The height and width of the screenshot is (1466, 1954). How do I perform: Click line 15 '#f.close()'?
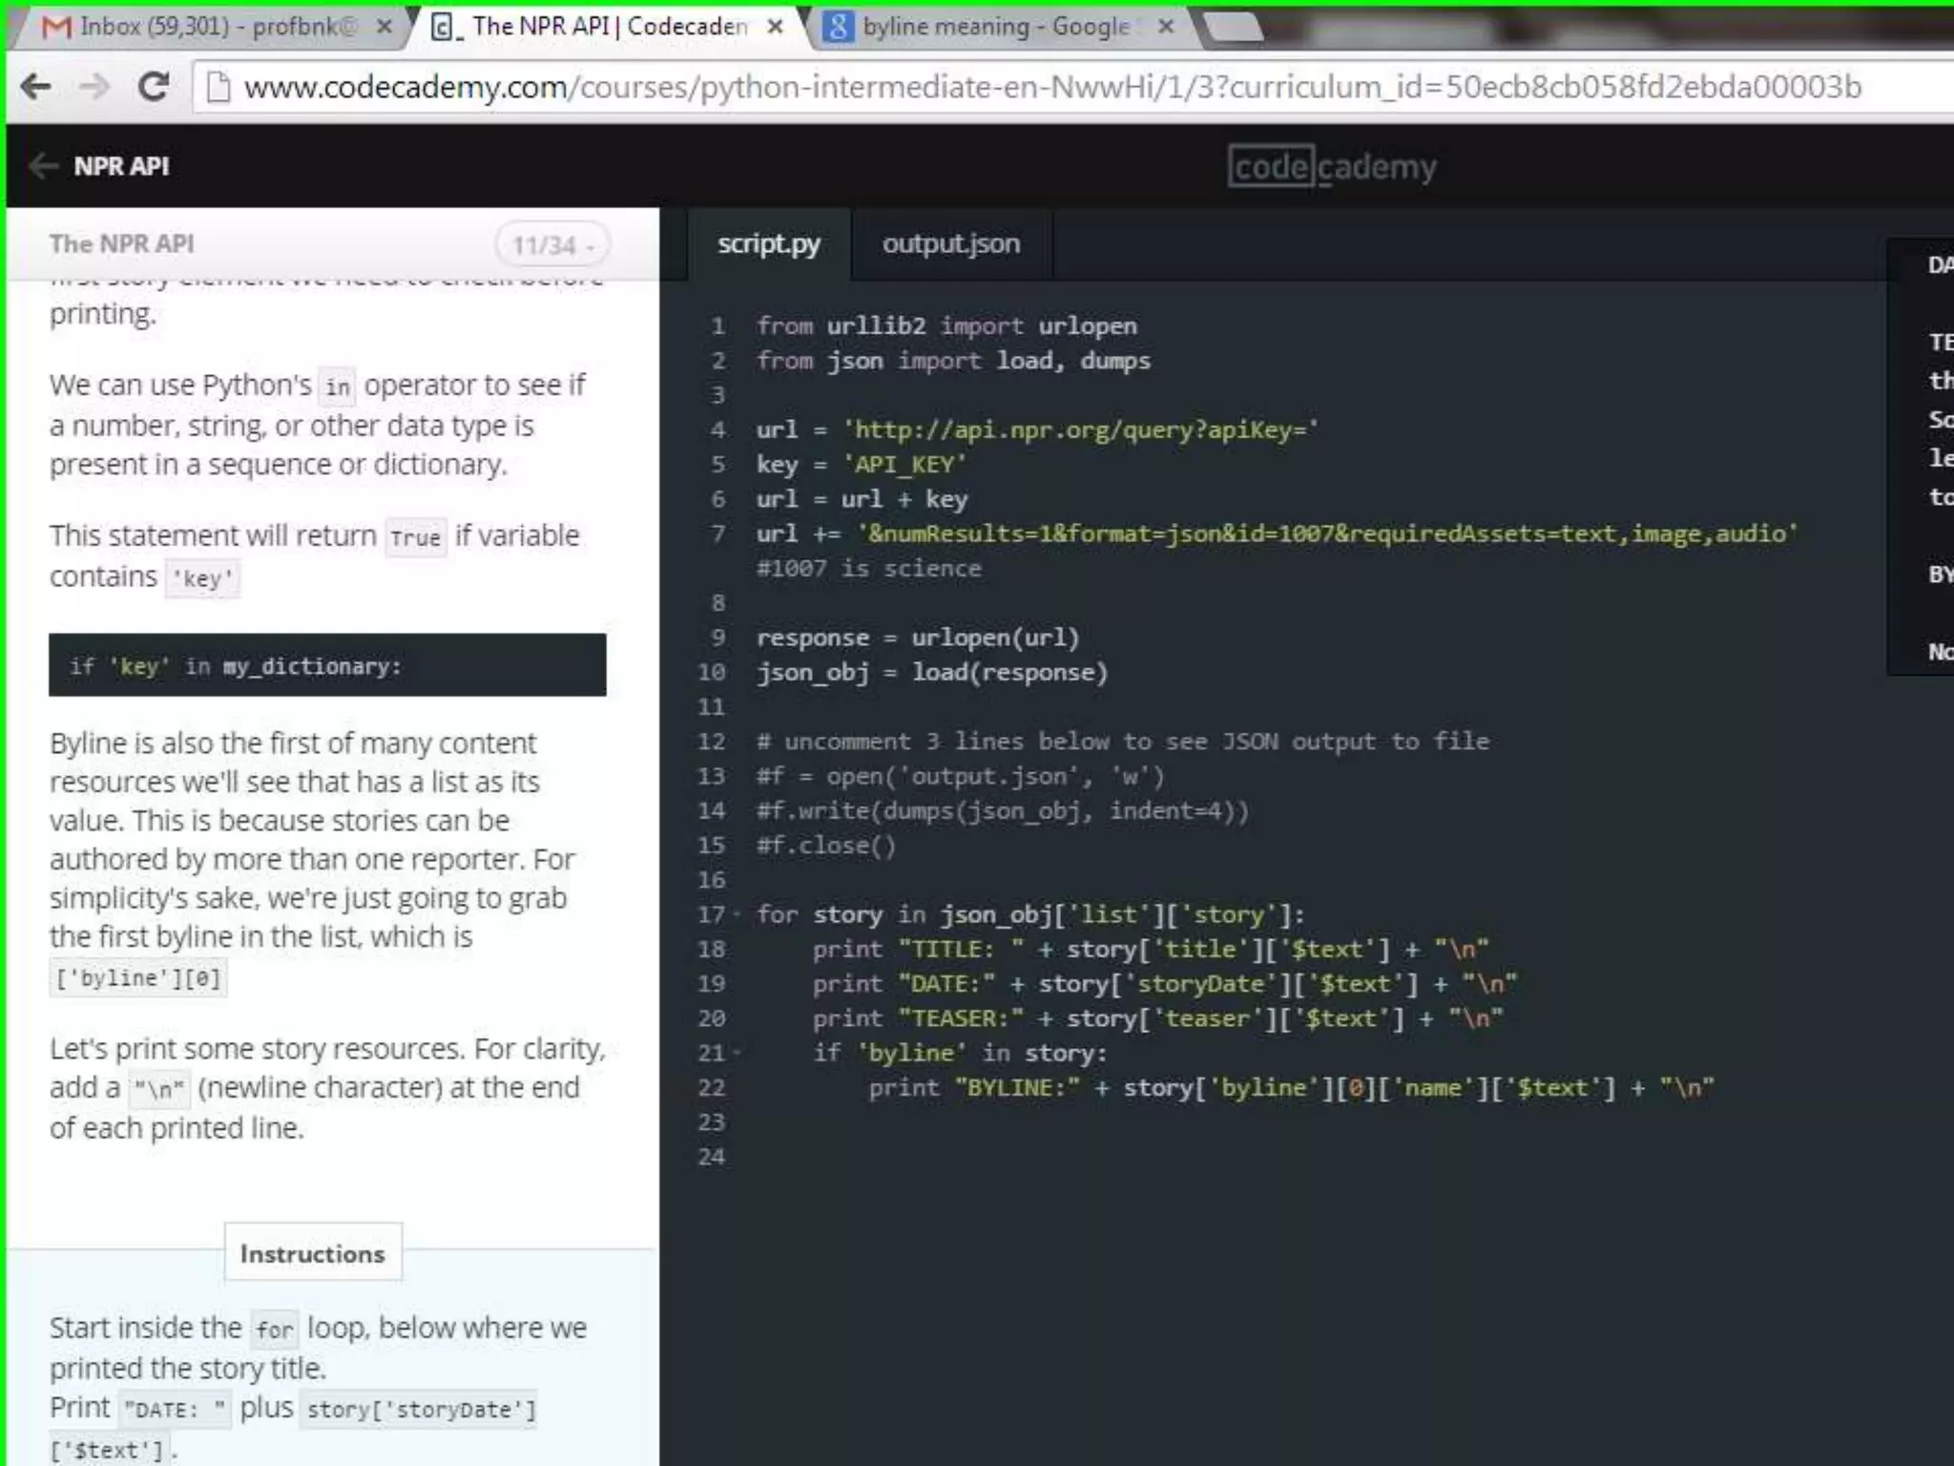click(826, 846)
